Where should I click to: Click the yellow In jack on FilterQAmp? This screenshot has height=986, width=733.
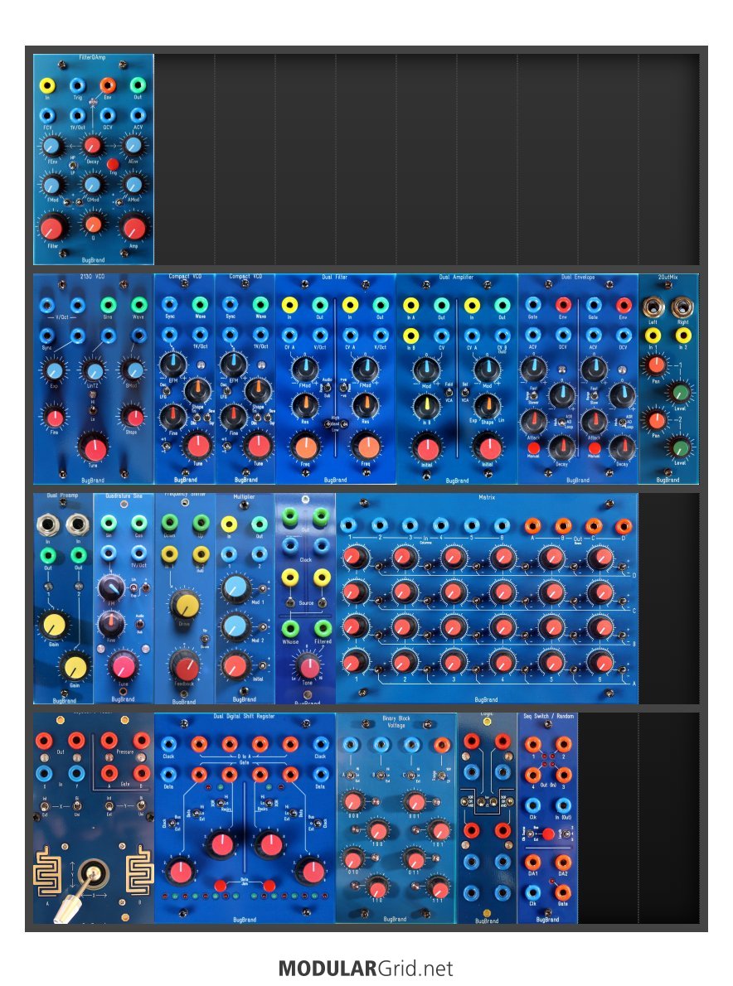point(47,85)
